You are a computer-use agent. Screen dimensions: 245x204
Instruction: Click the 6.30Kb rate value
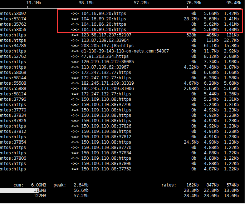click(x=211, y=78)
